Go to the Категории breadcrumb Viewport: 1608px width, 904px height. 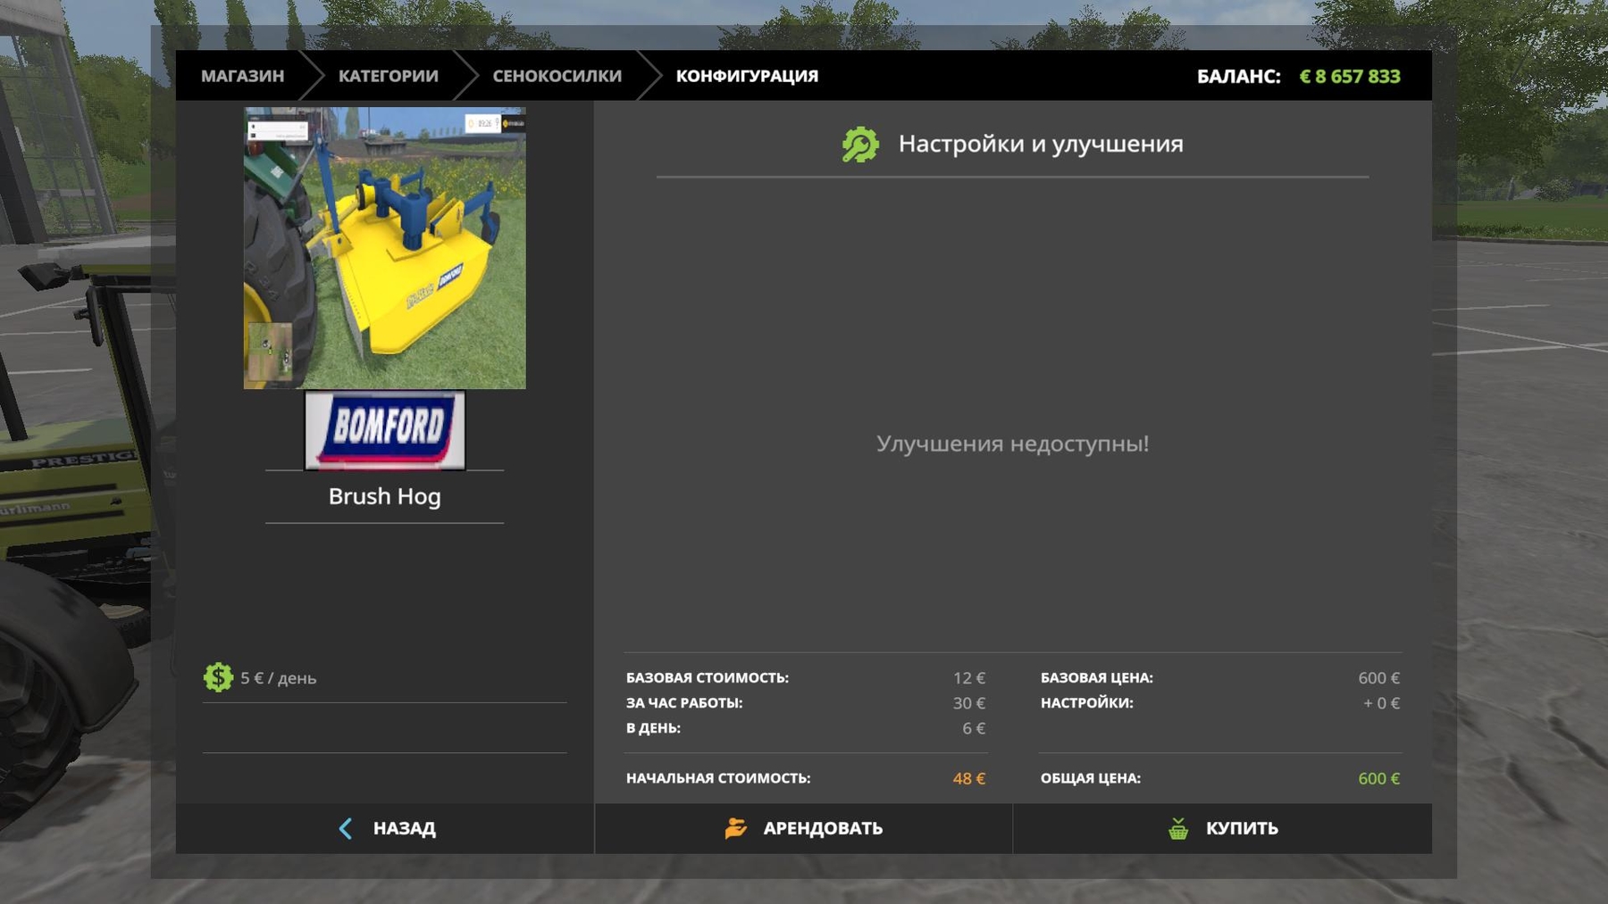pos(388,76)
